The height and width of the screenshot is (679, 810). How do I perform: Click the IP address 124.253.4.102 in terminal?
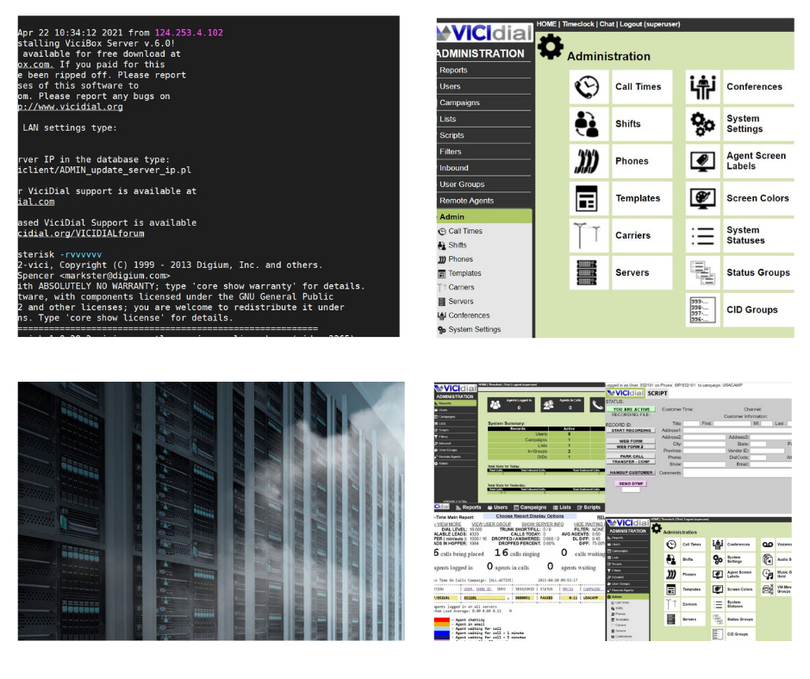point(189,33)
